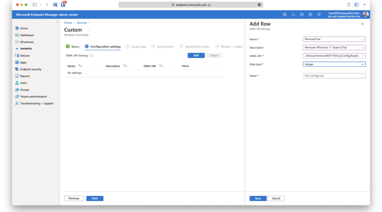Click the Safari back arrow
Screen dimensions: 382x212
(x=47, y=5)
